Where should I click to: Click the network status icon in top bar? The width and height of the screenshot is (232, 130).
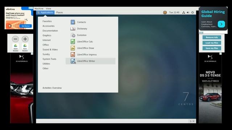184,13
